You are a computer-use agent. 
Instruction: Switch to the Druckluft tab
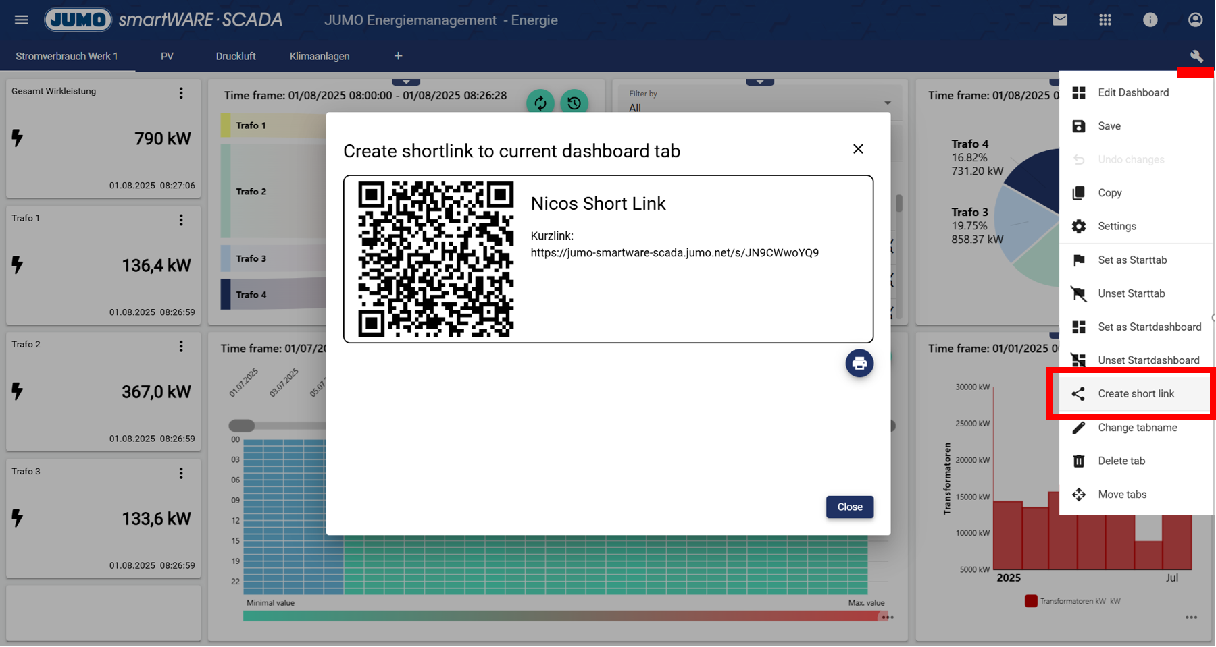(x=235, y=56)
